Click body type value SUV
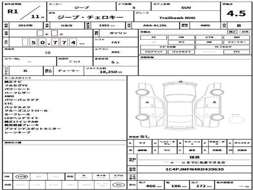This screenshot has width=253, height=190. click(186, 8)
